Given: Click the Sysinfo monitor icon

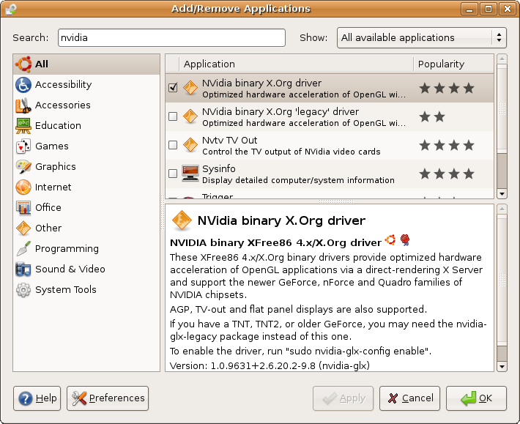Looking at the screenshot, I should click(190, 174).
